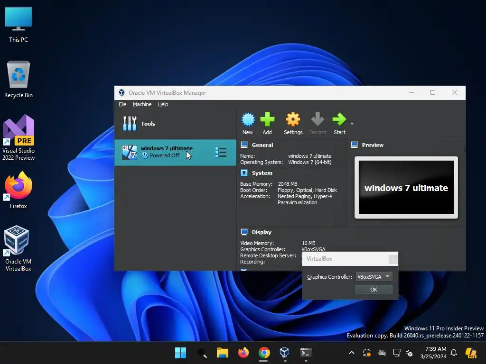Expand the Start button dropdown arrow

click(x=352, y=124)
